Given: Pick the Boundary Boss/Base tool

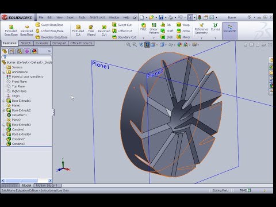Looking at the screenshot, I should tap(51, 37).
